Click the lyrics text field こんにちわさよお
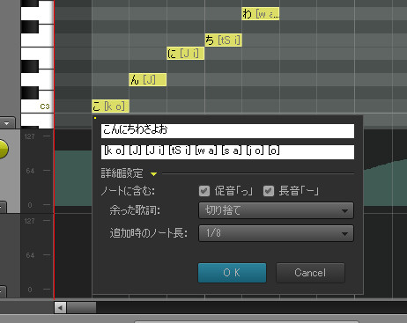This screenshot has height=323, width=407. point(227,131)
